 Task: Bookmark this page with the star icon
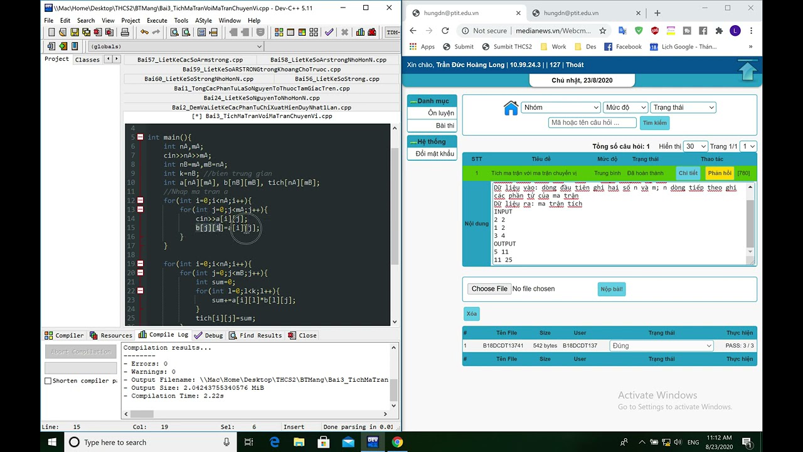(x=603, y=31)
